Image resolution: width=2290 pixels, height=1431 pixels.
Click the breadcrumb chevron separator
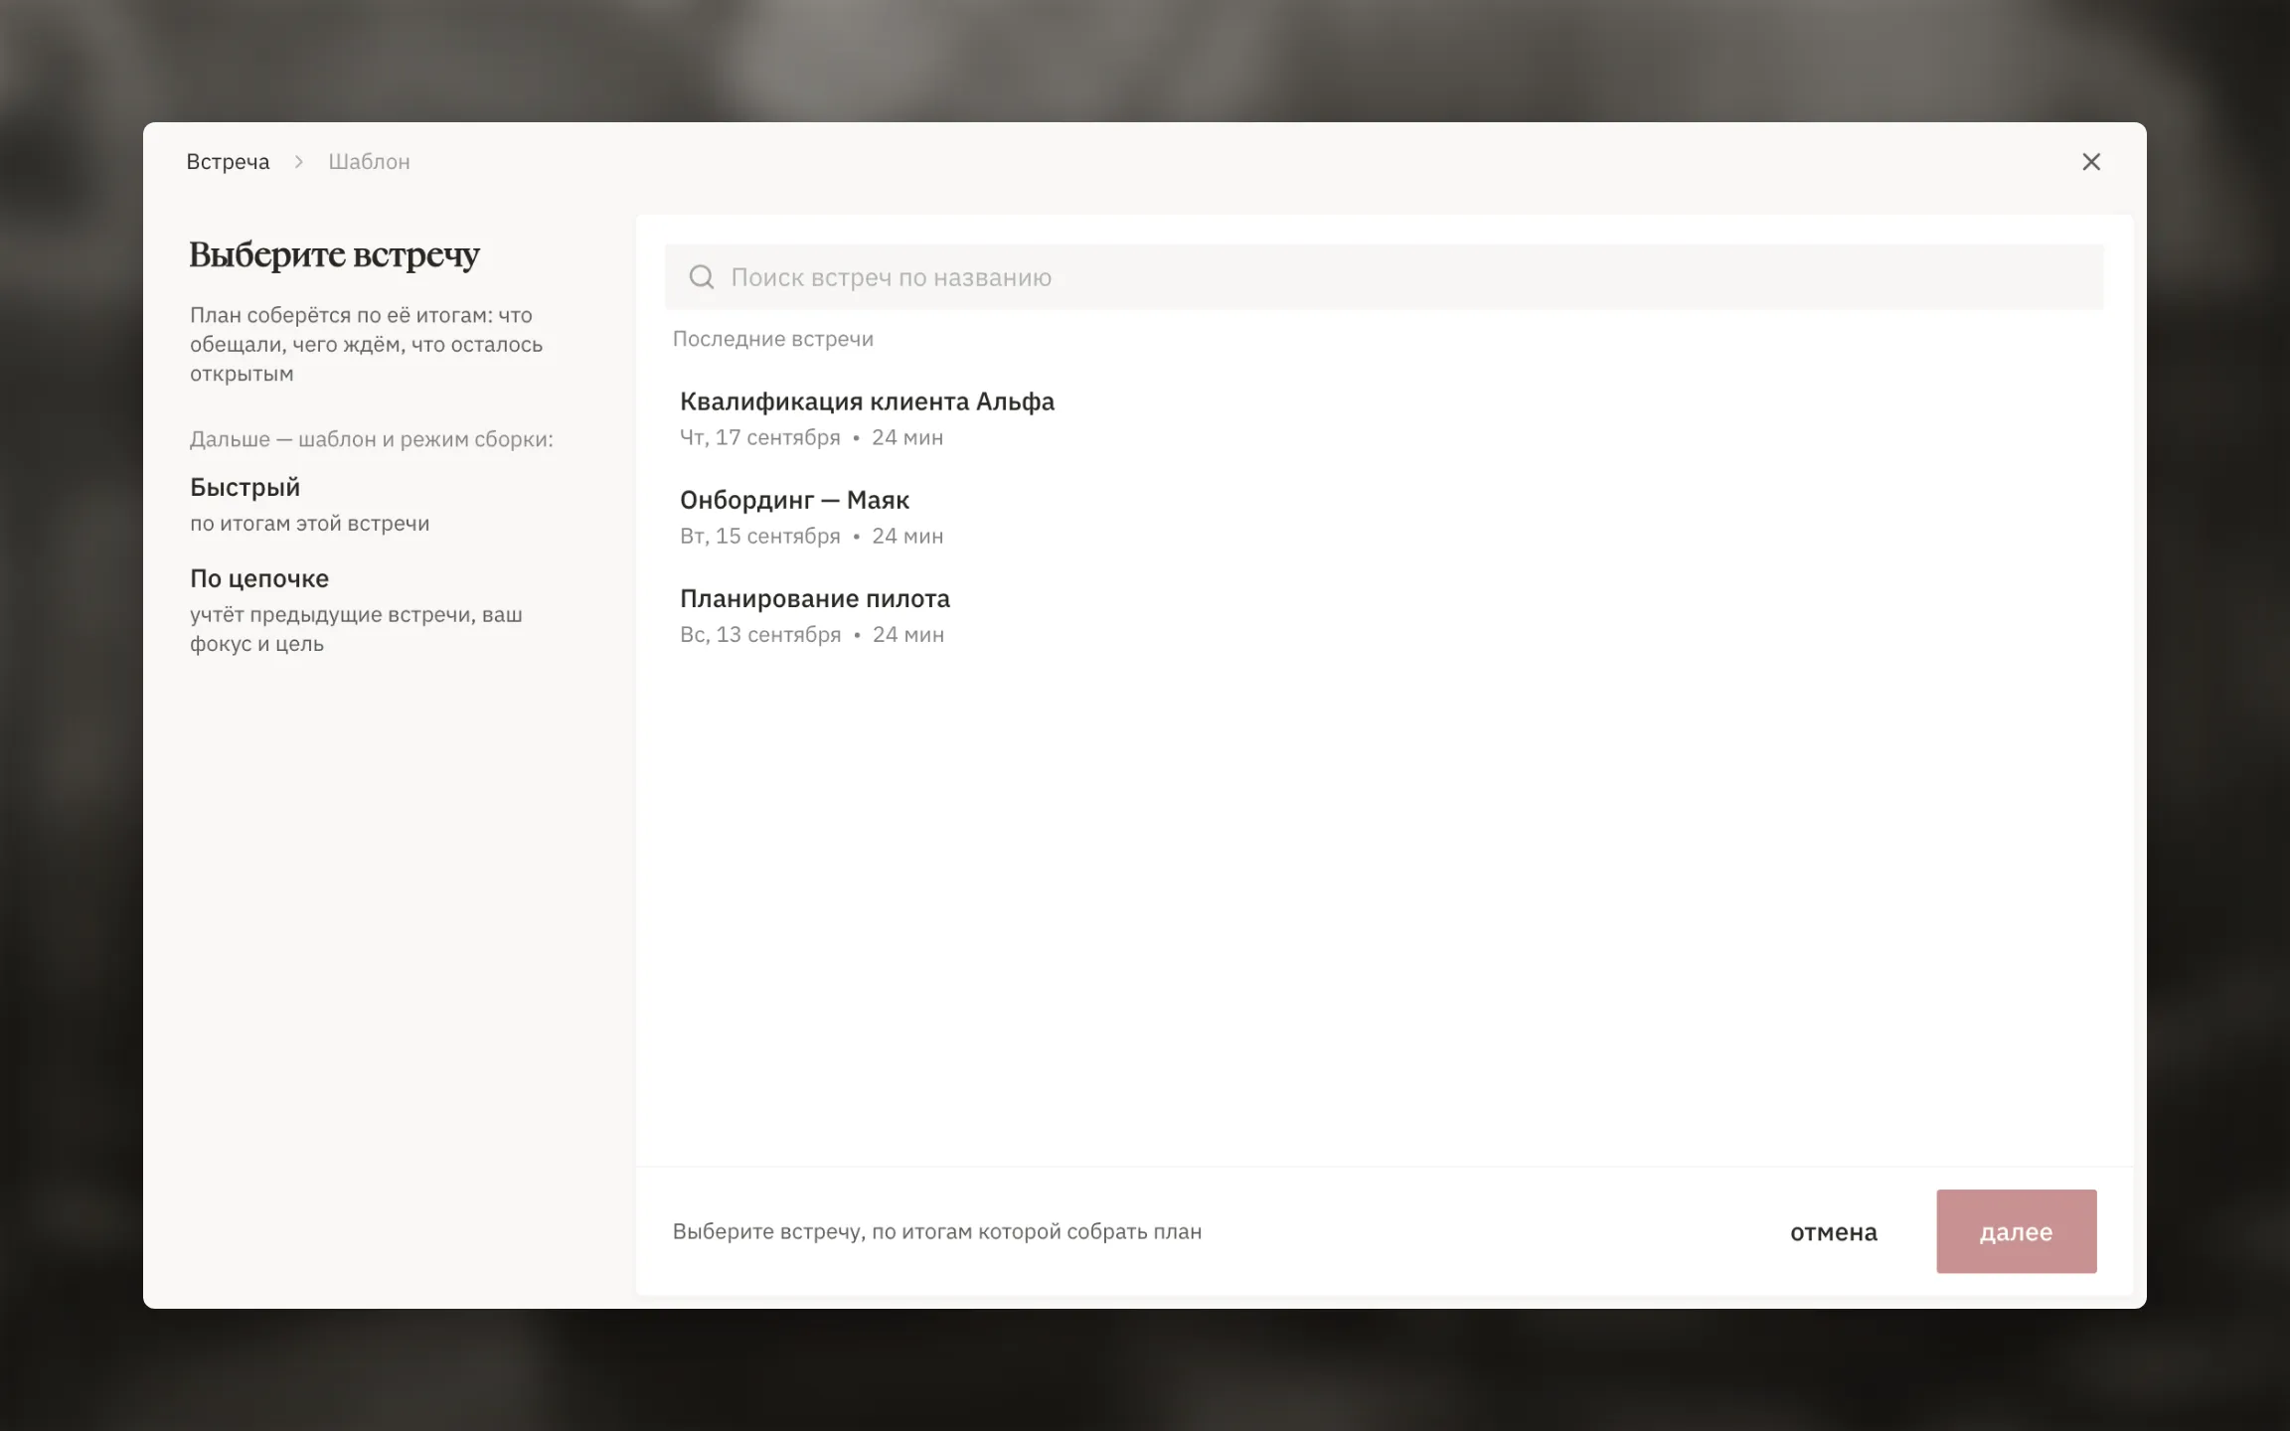[x=298, y=162]
